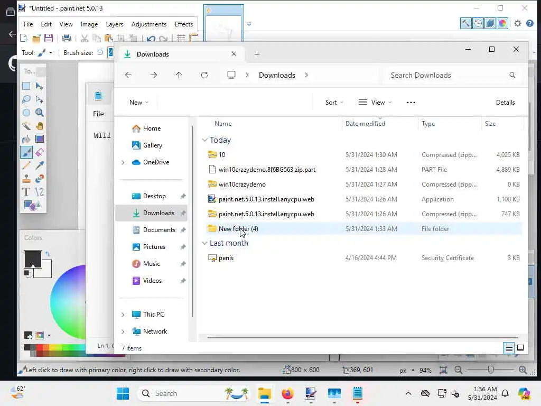The image size is (541, 406).
Task: Open the New dropdown in Explorer
Action: click(x=139, y=103)
